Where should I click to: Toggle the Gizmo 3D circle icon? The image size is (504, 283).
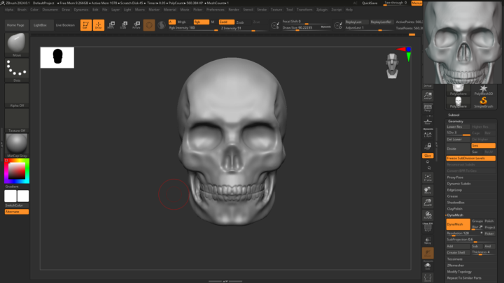pyautogui.click(x=149, y=25)
